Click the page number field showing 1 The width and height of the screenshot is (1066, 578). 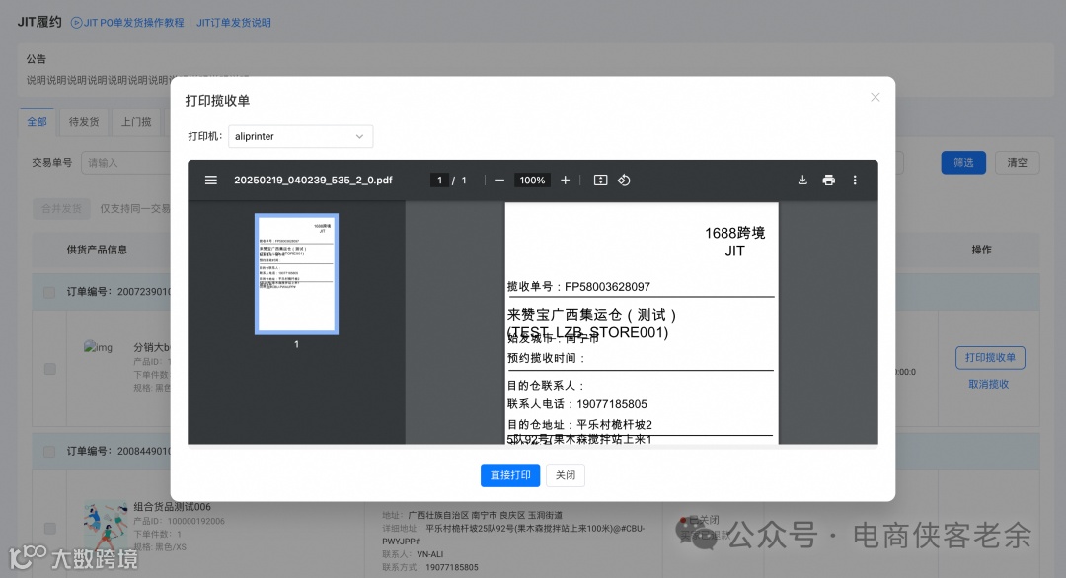point(439,180)
